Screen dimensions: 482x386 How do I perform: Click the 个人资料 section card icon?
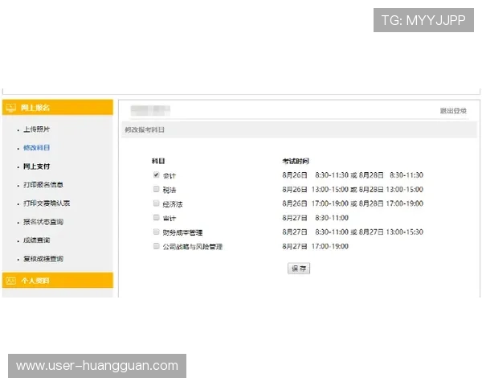[10, 281]
